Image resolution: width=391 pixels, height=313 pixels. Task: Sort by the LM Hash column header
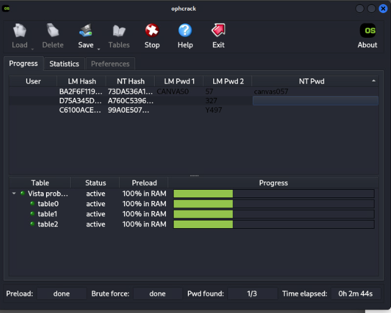tap(81, 81)
